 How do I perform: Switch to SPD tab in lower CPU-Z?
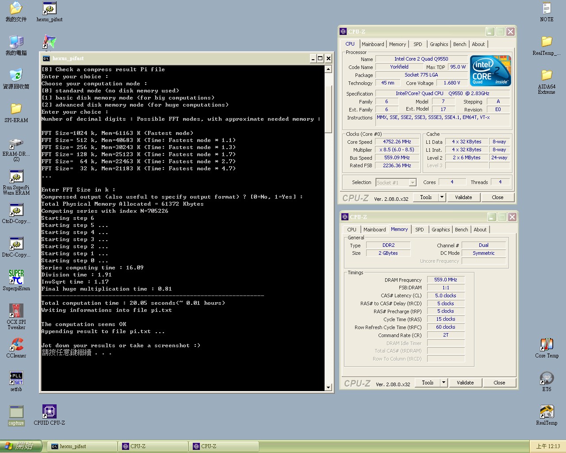[420, 230]
